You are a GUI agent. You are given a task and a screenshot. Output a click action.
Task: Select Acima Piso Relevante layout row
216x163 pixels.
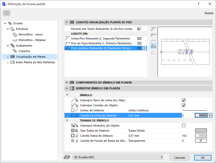[106, 38]
